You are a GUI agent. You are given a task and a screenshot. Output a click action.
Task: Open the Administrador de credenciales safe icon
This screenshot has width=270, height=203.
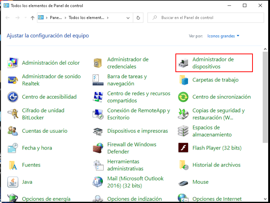pos(98,63)
